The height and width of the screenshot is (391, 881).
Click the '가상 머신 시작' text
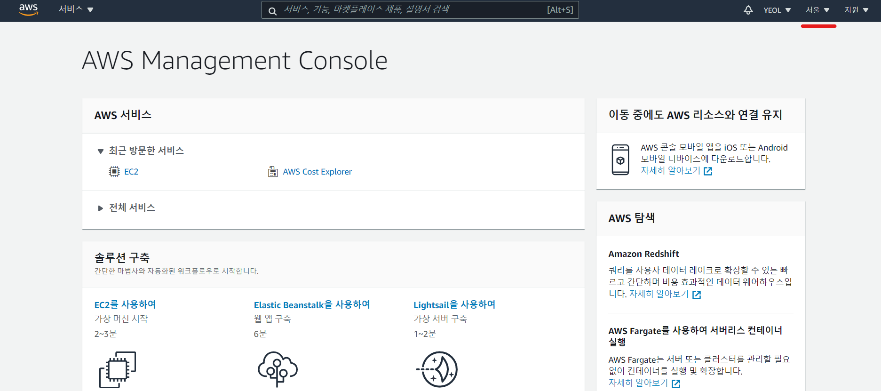(121, 319)
